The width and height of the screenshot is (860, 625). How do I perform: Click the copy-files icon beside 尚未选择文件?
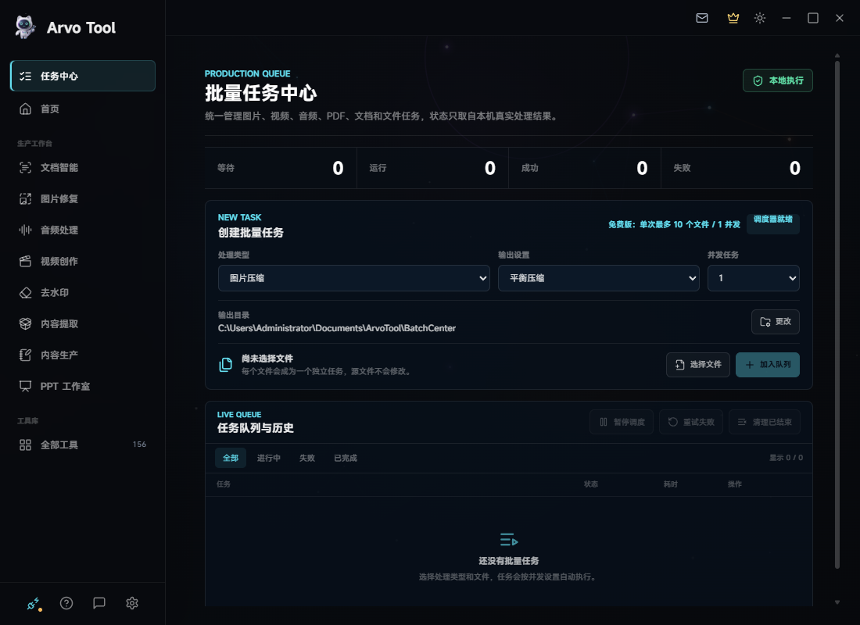click(225, 365)
